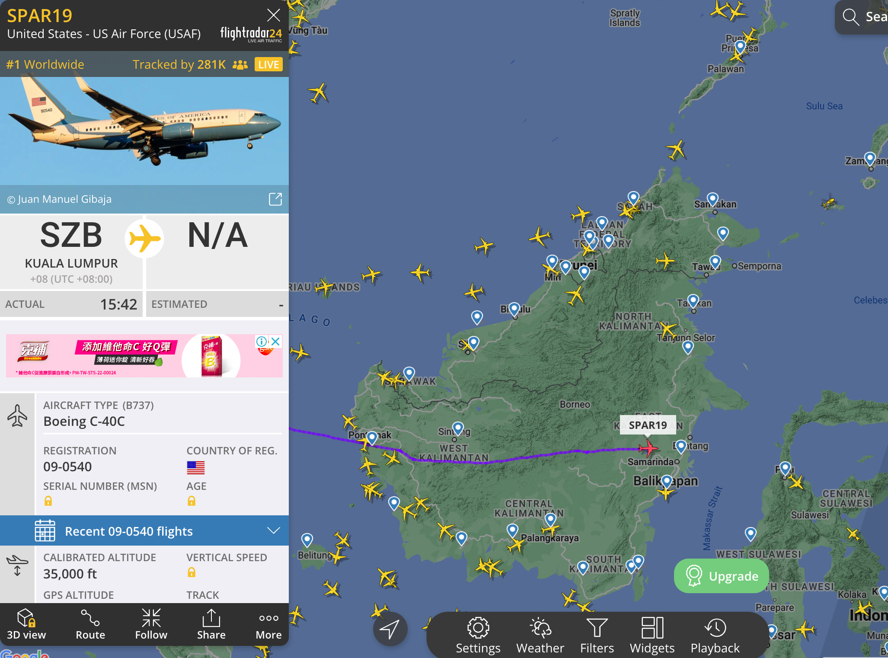This screenshot has height=658, width=888.
Task: Open the 3D view
Action: (26, 624)
